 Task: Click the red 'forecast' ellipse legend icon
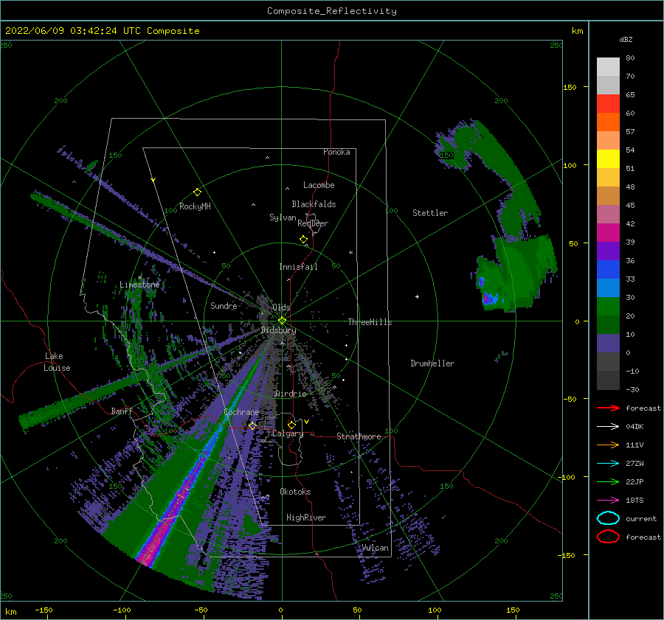pos(608,537)
